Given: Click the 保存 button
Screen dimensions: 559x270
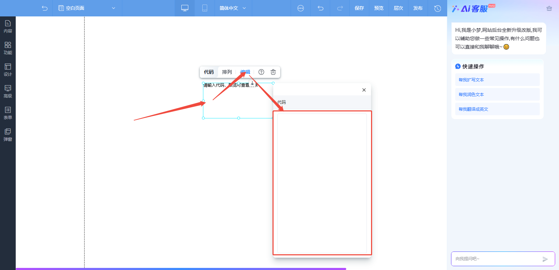Looking at the screenshot, I should (x=359, y=8).
